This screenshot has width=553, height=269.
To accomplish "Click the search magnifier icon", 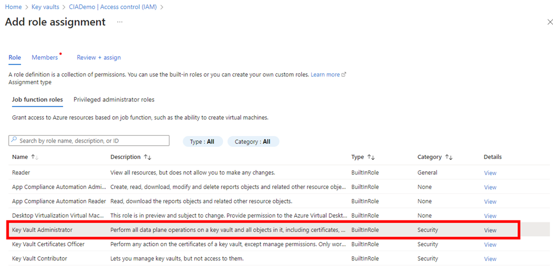I will pyautogui.click(x=14, y=140).
